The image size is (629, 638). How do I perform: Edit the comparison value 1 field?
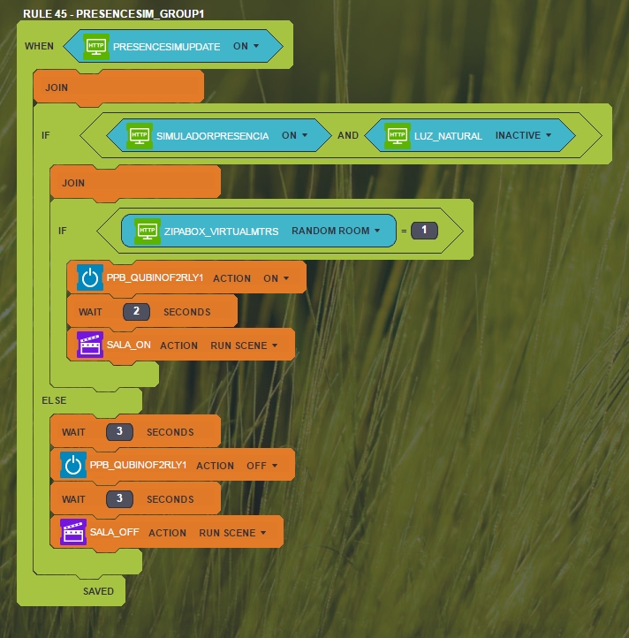[424, 231]
